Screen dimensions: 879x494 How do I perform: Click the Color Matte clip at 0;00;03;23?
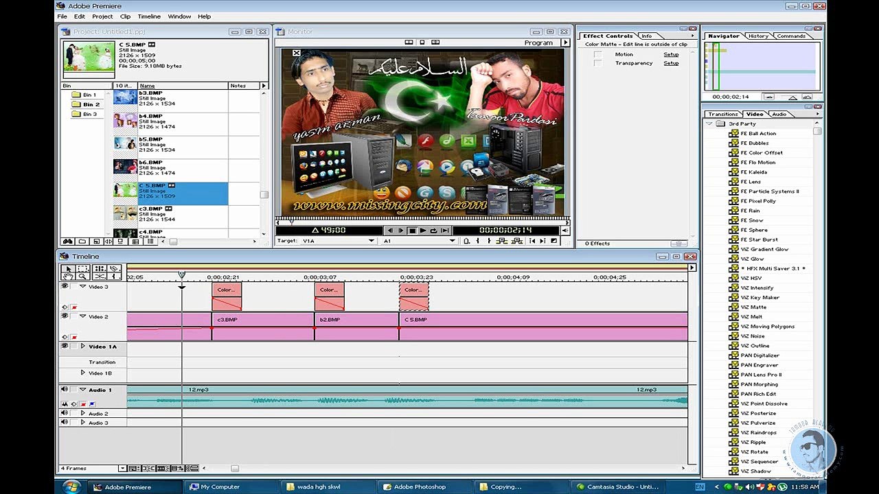[413, 296]
